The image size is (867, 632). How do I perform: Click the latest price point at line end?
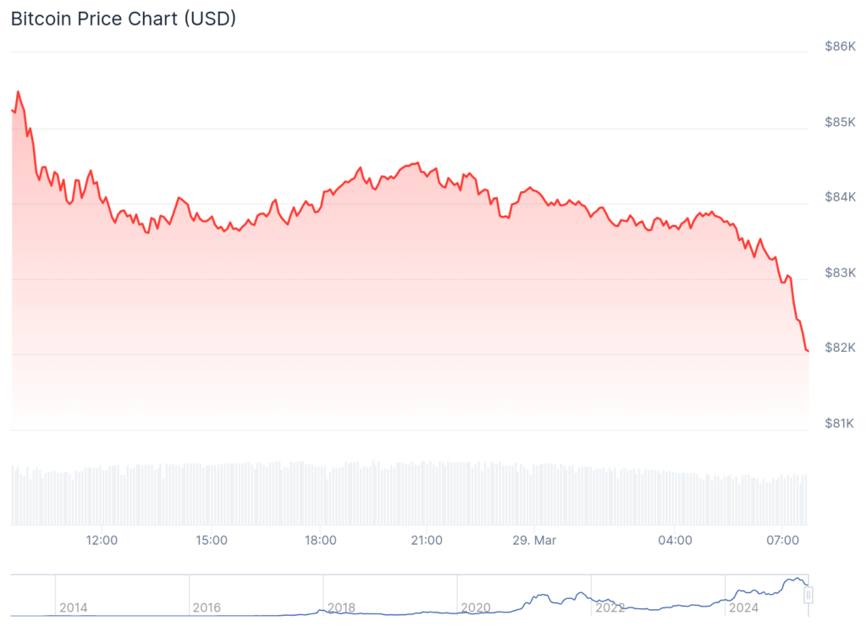[808, 350]
